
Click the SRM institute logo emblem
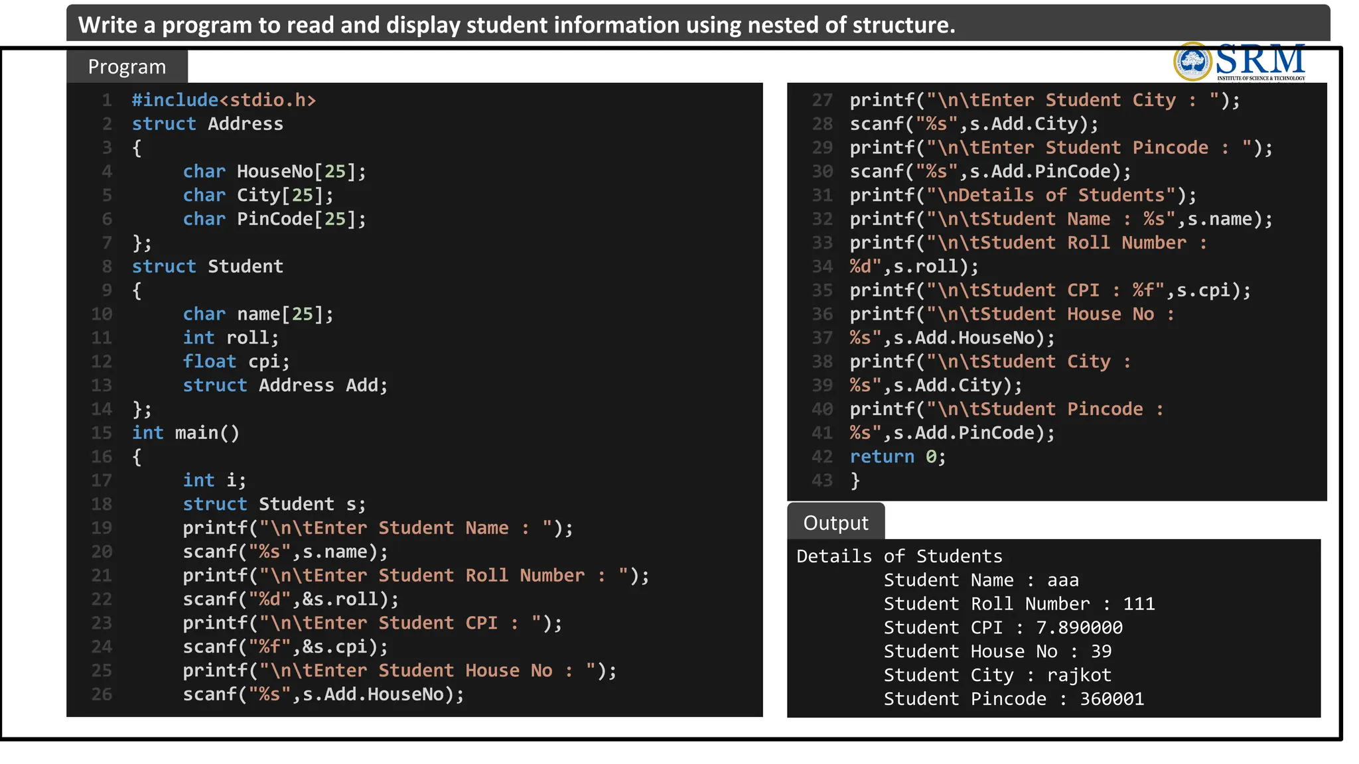pos(1192,62)
